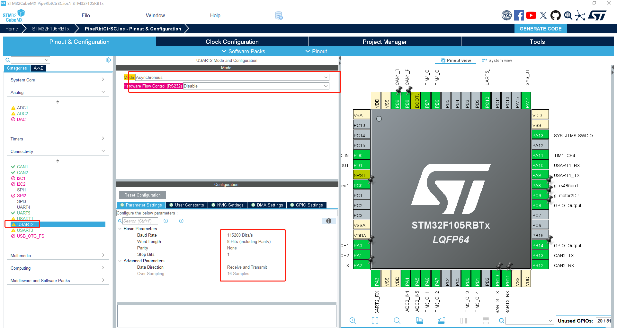Rotate the chip view counterclockwise
617x328 pixels.
click(x=442, y=321)
